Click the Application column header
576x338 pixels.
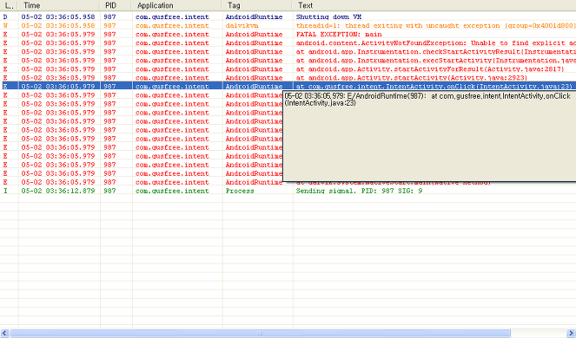[177, 5]
